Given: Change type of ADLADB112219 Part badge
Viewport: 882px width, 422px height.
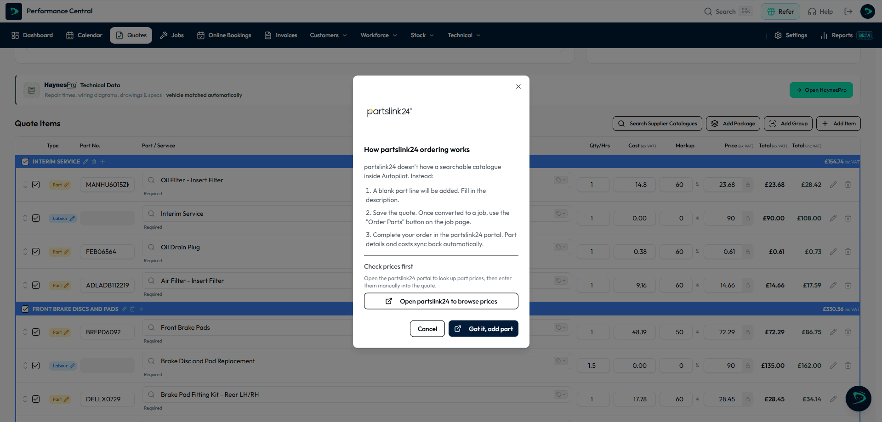Looking at the screenshot, I should click(60, 285).
